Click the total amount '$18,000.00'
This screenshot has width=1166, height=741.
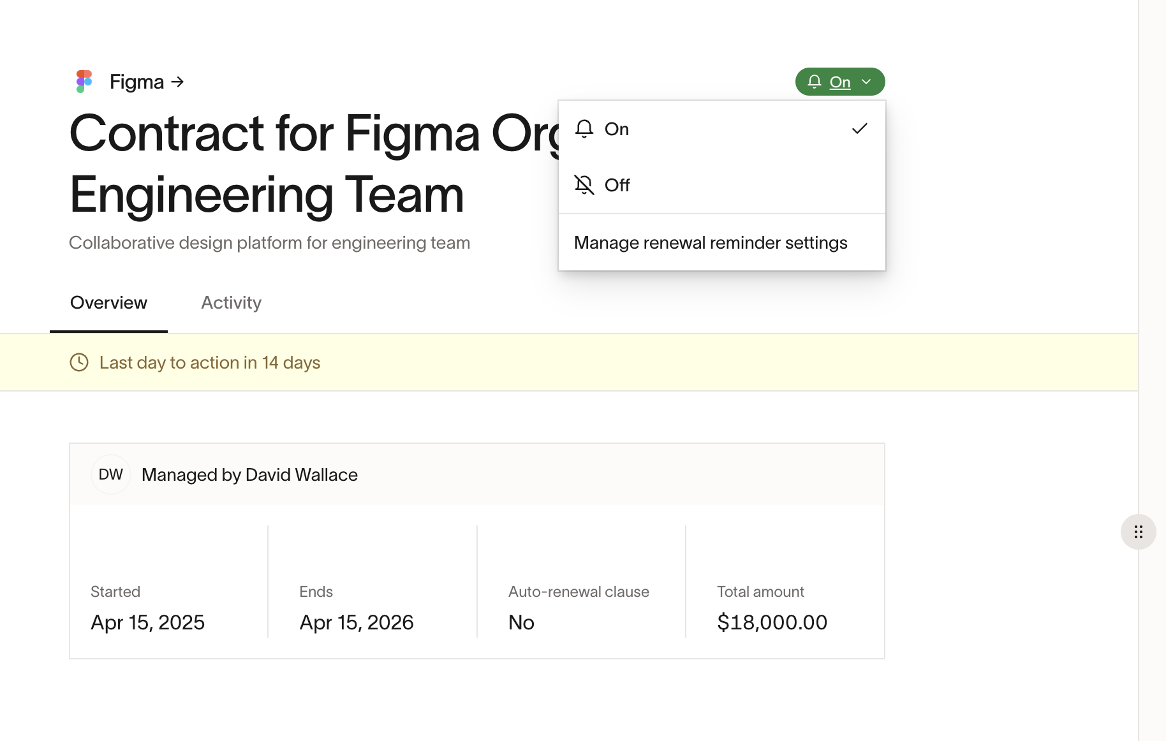click(772, 622)
